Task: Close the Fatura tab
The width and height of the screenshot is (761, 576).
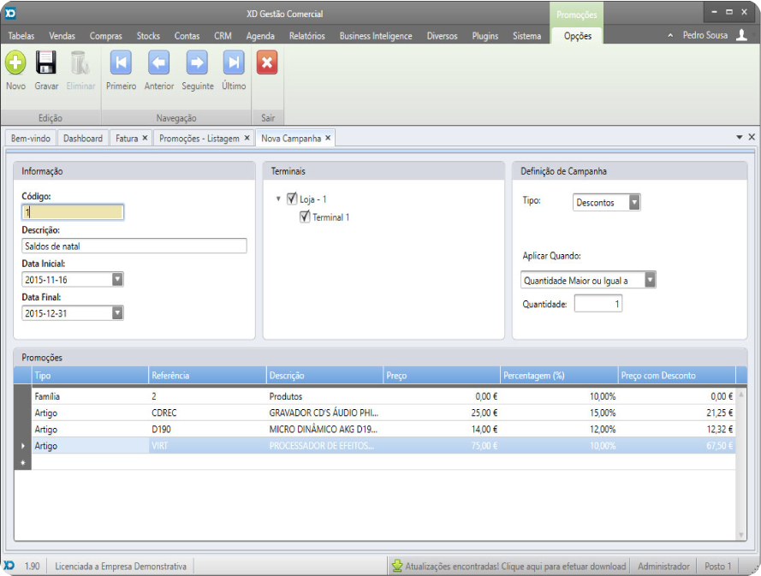Action: click(x=145, y=138)
